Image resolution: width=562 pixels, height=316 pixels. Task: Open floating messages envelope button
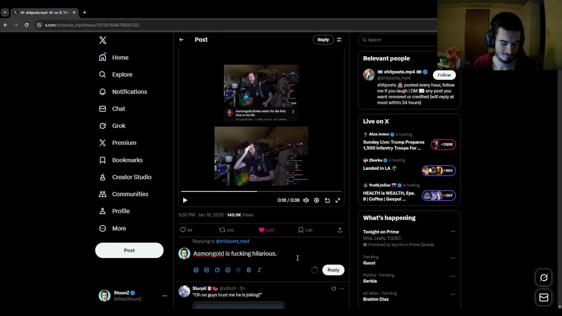pyautogui.click(x=544, y=298)
